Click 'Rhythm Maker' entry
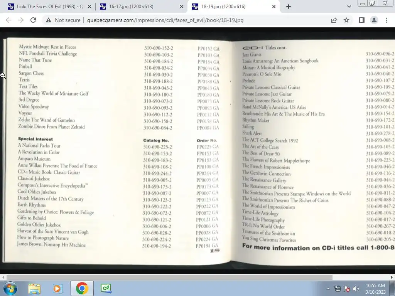The width and height of the screenshot is (395, 296). 256,120
